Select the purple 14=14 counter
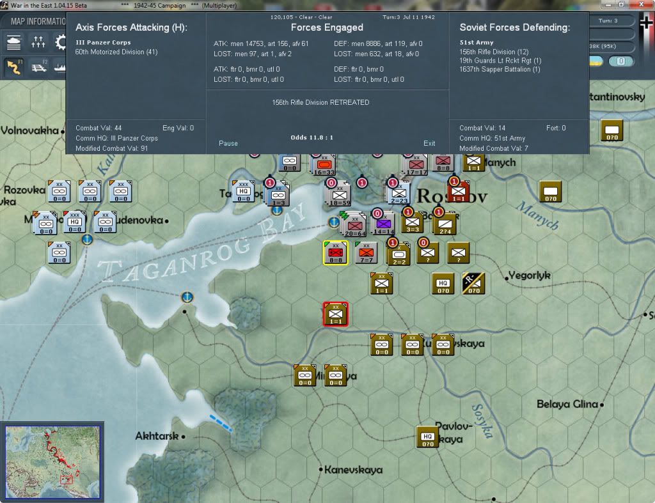Screen dimensions: 655x503 pos(384,223)
